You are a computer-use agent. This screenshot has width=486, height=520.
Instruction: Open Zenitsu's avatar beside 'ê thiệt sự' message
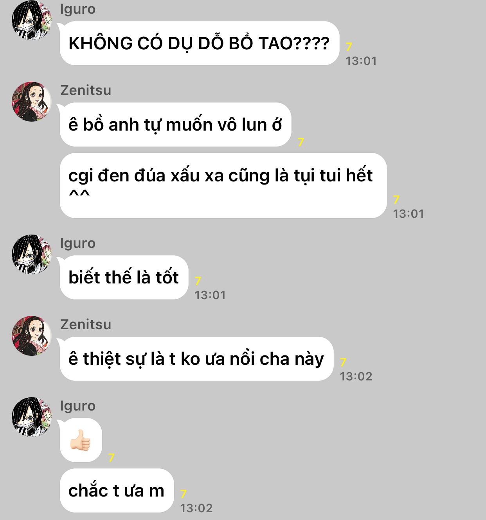[x=32, y=335]
